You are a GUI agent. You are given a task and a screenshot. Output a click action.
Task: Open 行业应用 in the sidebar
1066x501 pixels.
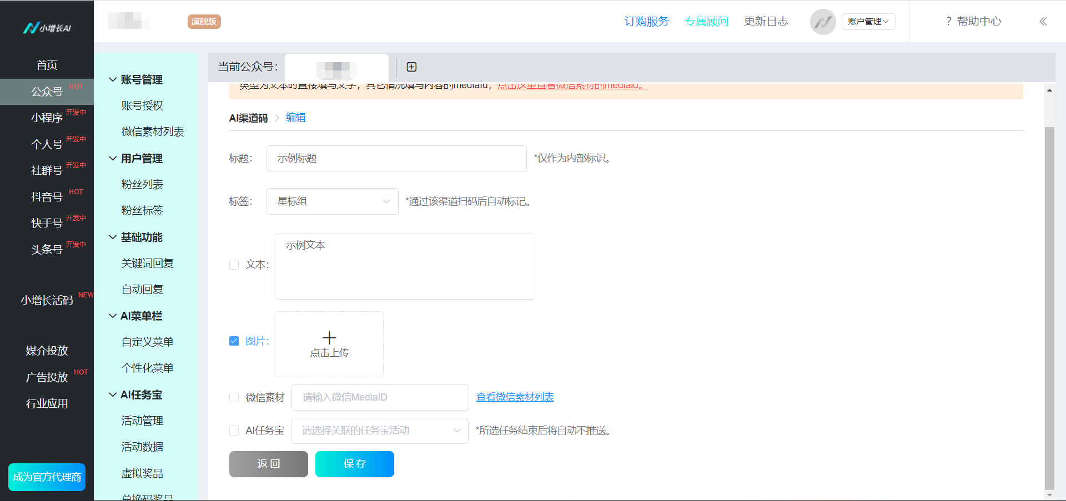pos(47,403)
